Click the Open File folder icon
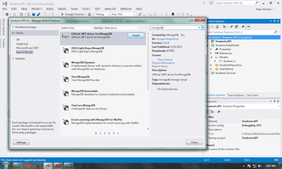This screenshot has width=282, height=169. [x=29, y=14]
